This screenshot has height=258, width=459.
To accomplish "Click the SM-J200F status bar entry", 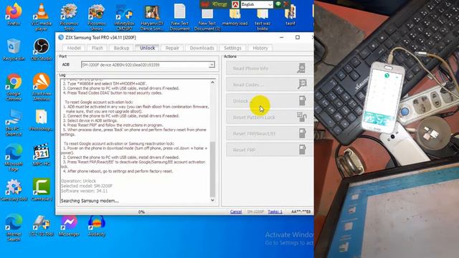I will [255, 211].
